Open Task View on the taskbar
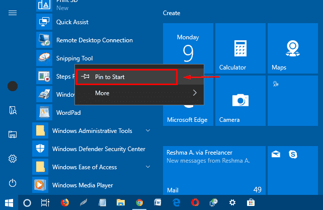This screenshot has width=323, height=210. pyautogui.click(x=45, y=203)
